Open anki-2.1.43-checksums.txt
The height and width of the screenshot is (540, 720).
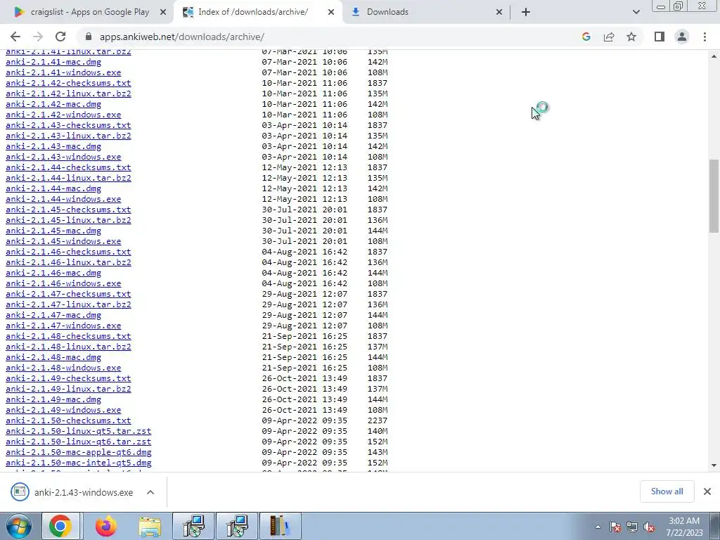(x=68, y=125)
